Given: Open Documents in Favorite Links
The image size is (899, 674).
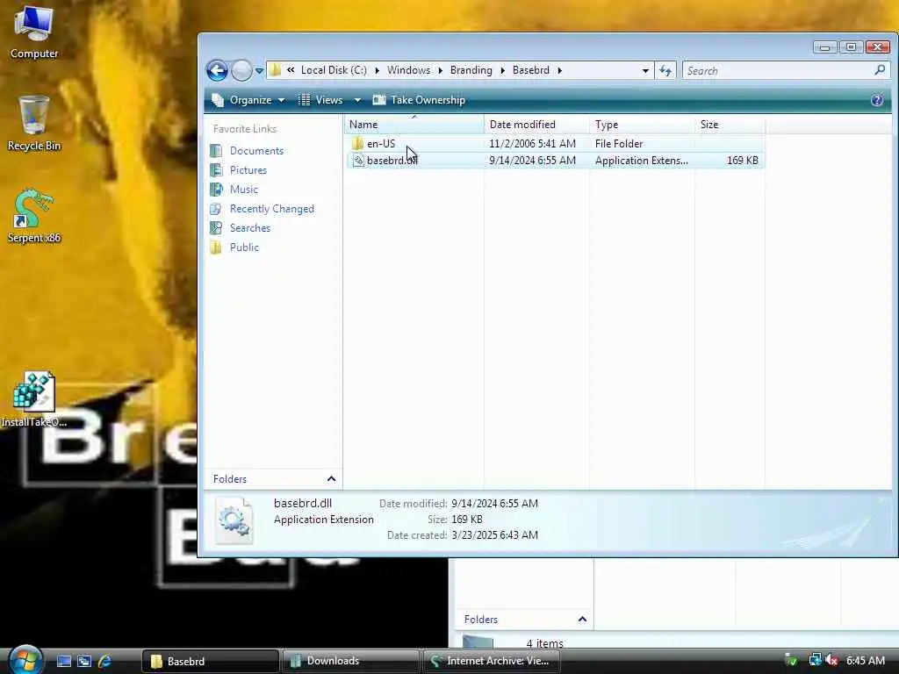Looking at the screenshot, I should [x=256, y=151].
